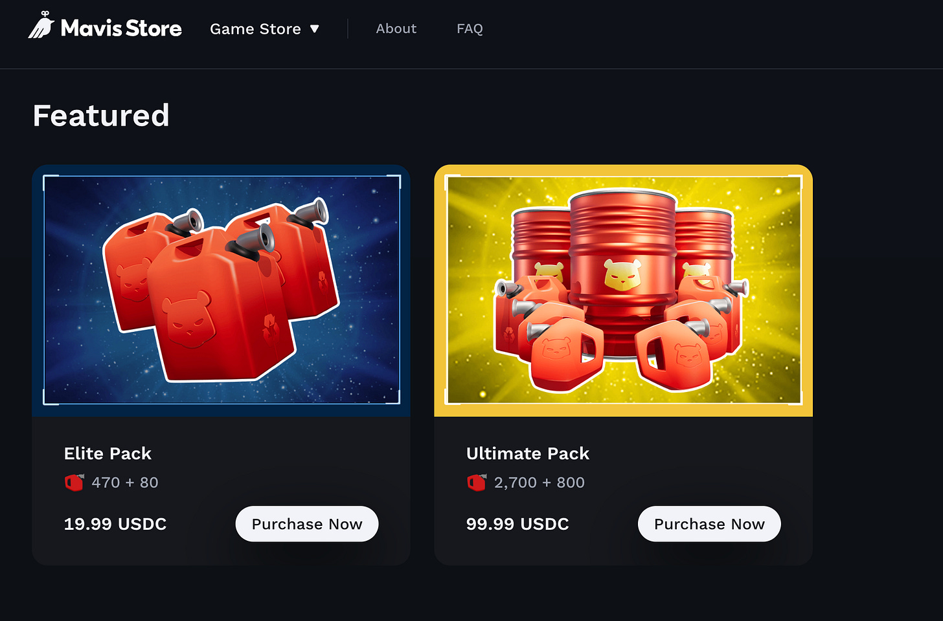Image resolution: width=943 pixels, height=621 pixels.
Task: Purchase the Ultimate Pack now
Action: pyautogui.click(x=709, y=524)
